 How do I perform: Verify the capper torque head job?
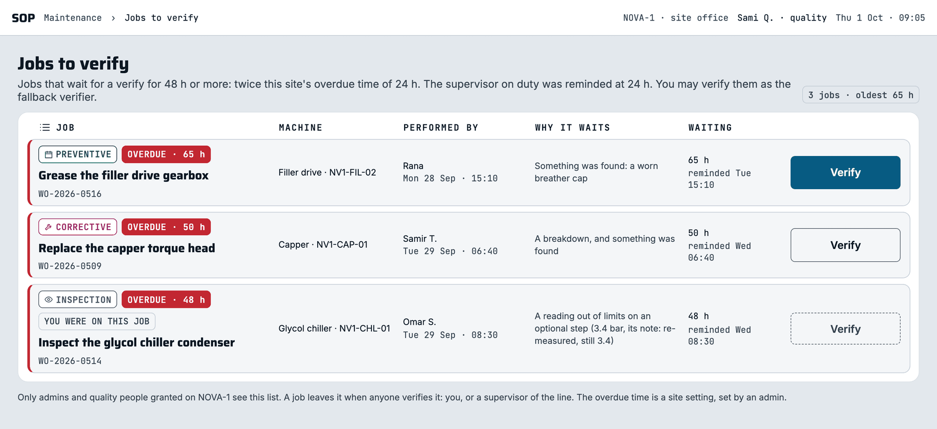845,245
